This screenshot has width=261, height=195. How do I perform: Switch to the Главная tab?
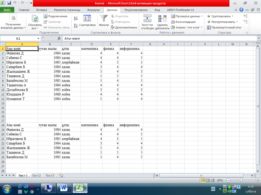point(24,10)
